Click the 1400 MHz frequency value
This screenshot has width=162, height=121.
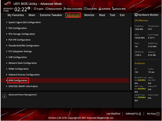(139, 29)
